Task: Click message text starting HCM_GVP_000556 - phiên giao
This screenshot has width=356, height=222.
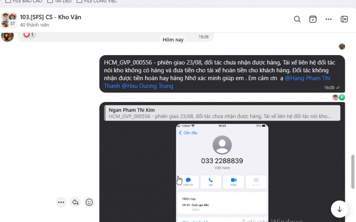Action: tap(220, 74)
